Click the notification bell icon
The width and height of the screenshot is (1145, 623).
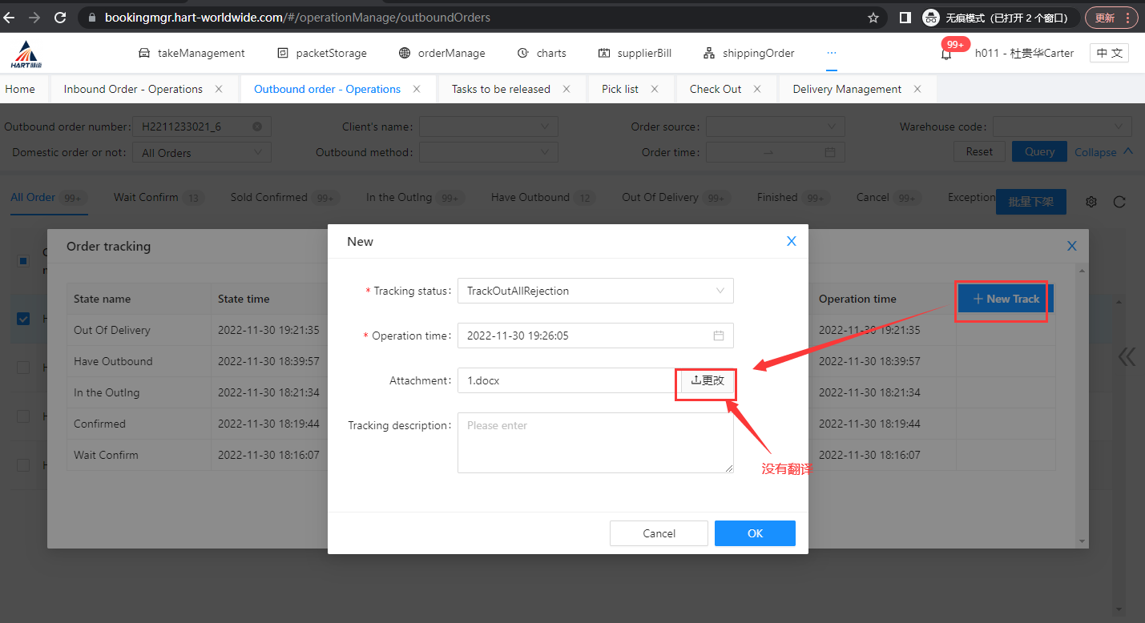pyautogui.click(x=946, y=54)
